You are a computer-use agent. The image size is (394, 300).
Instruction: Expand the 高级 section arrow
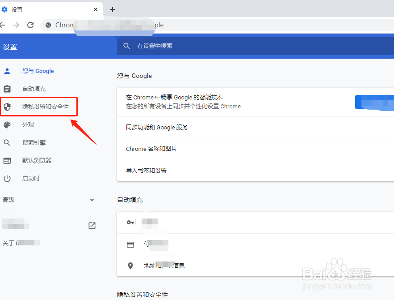(92, 200)
